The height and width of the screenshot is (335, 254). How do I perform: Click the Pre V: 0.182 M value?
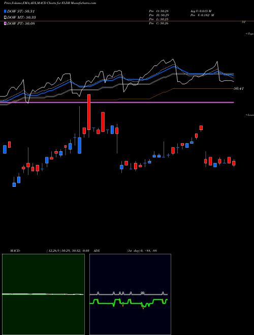point(202,15)
